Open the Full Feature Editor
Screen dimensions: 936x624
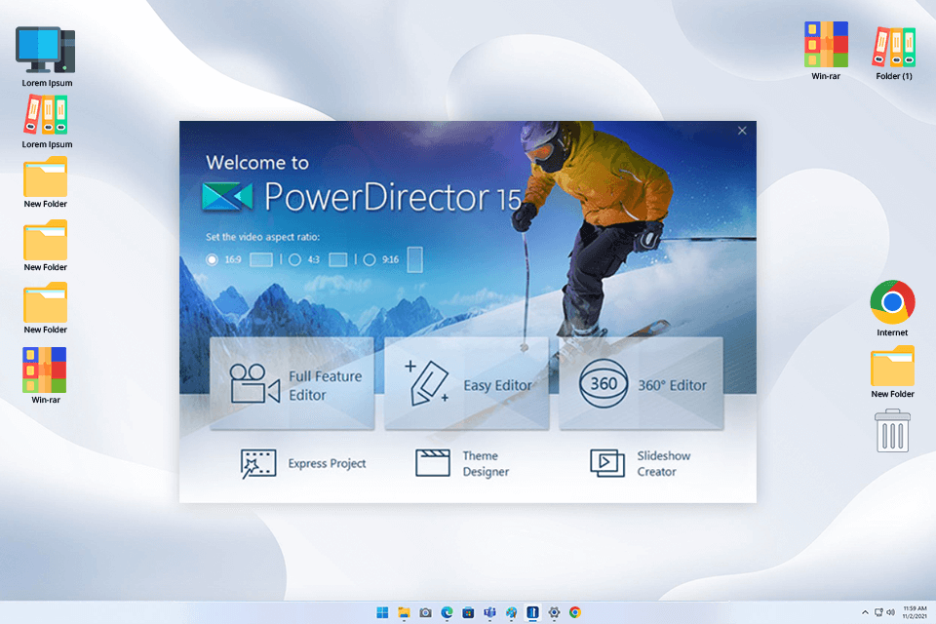click(292, 383)
